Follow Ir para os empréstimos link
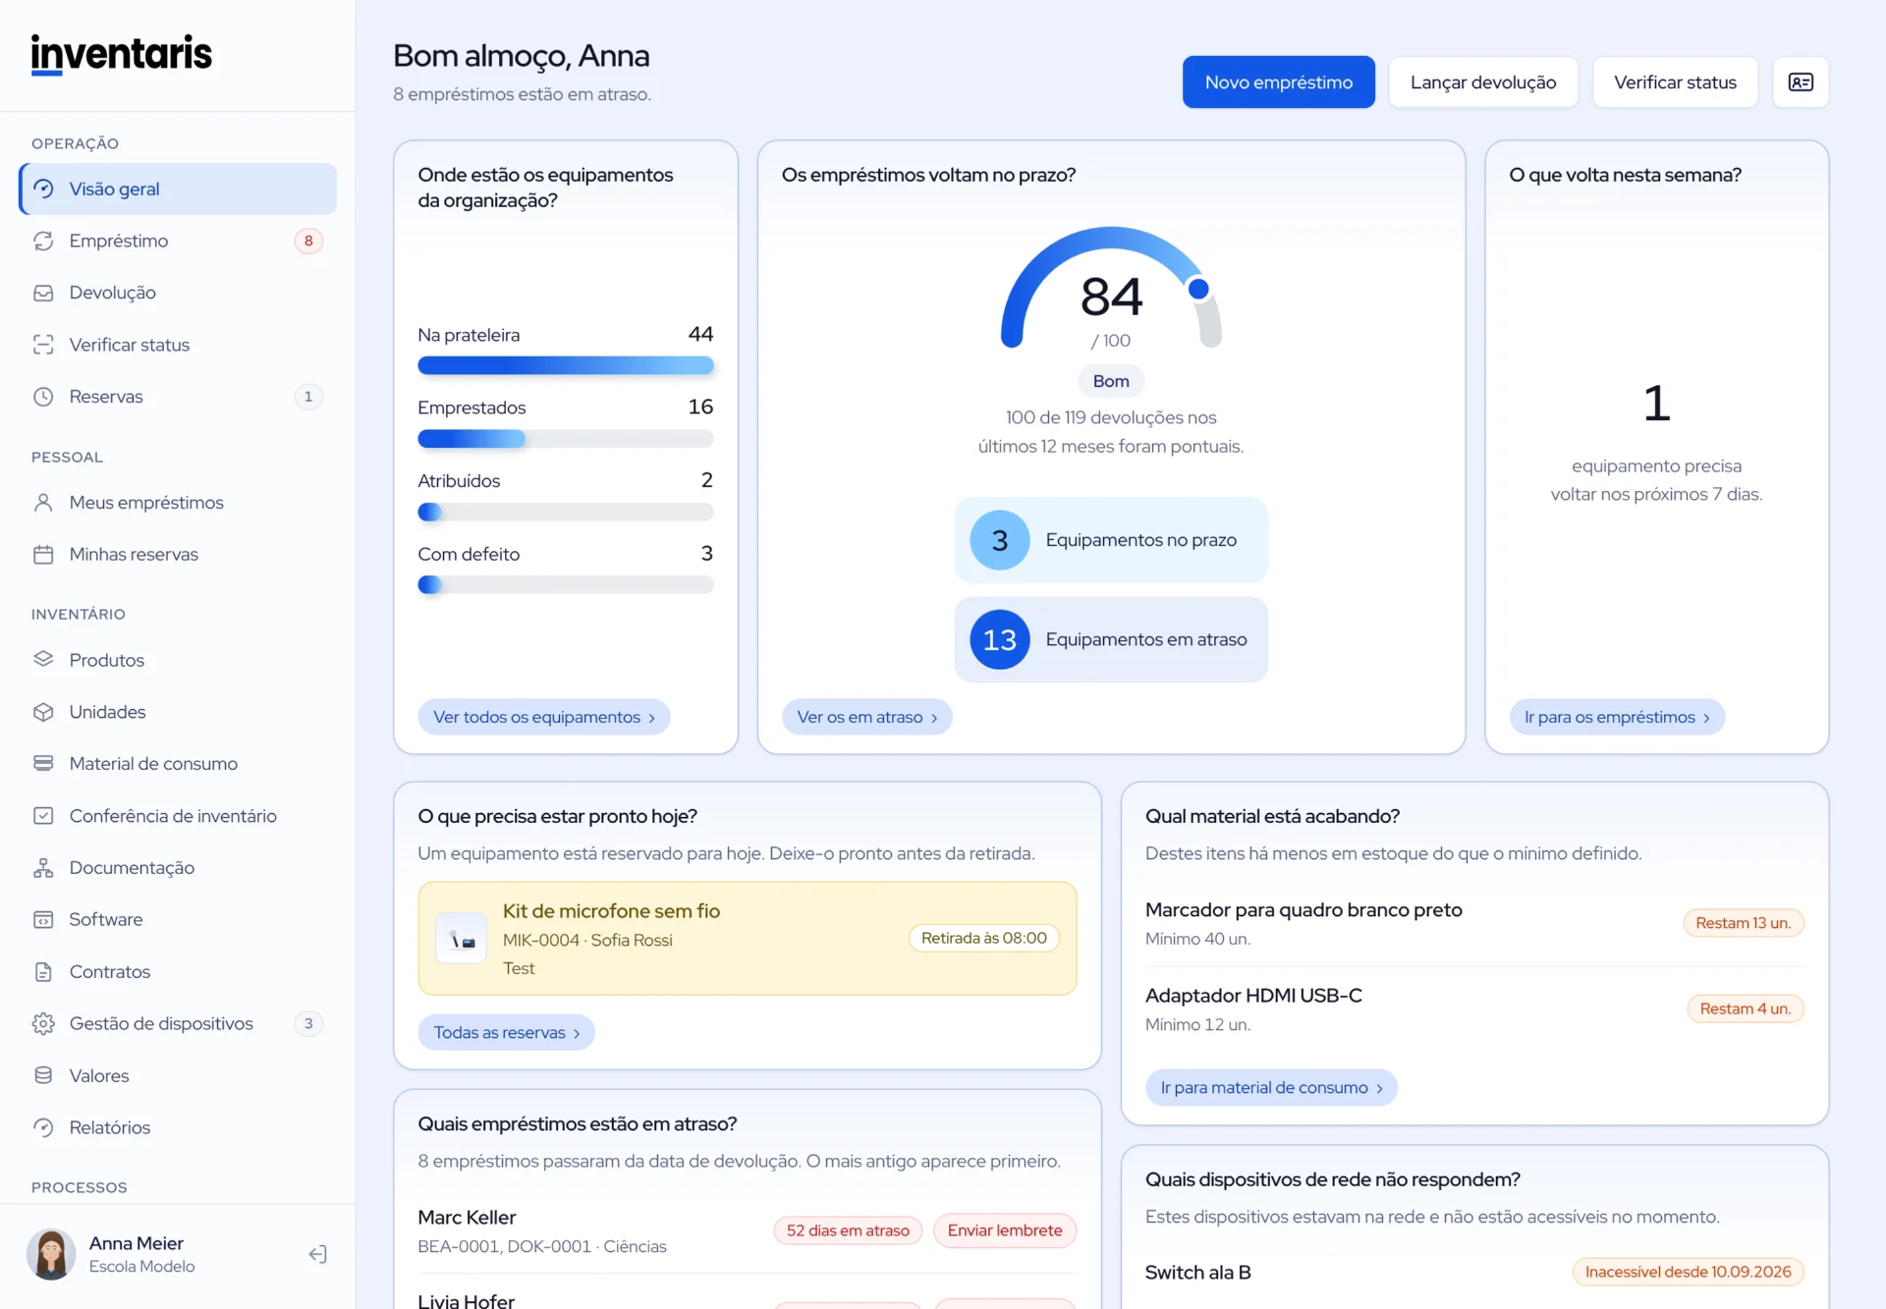This screenshot has height=1309, width=1886. click(x=1617, y=717)
